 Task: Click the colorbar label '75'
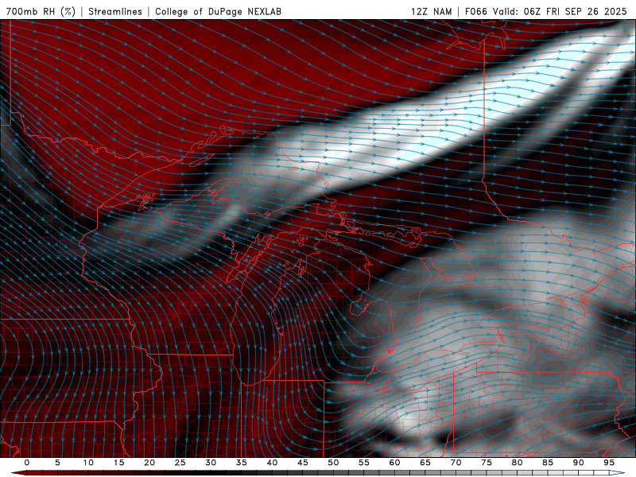pyautogui.click(x=487, y=463)
